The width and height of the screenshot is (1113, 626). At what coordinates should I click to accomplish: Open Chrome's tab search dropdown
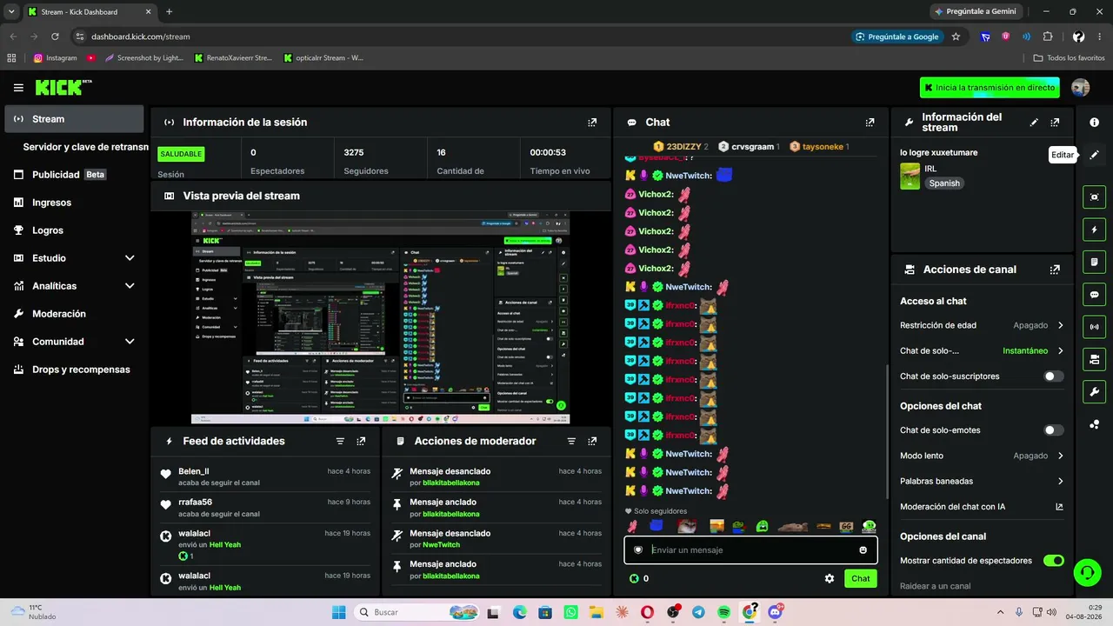pos(11,12)
